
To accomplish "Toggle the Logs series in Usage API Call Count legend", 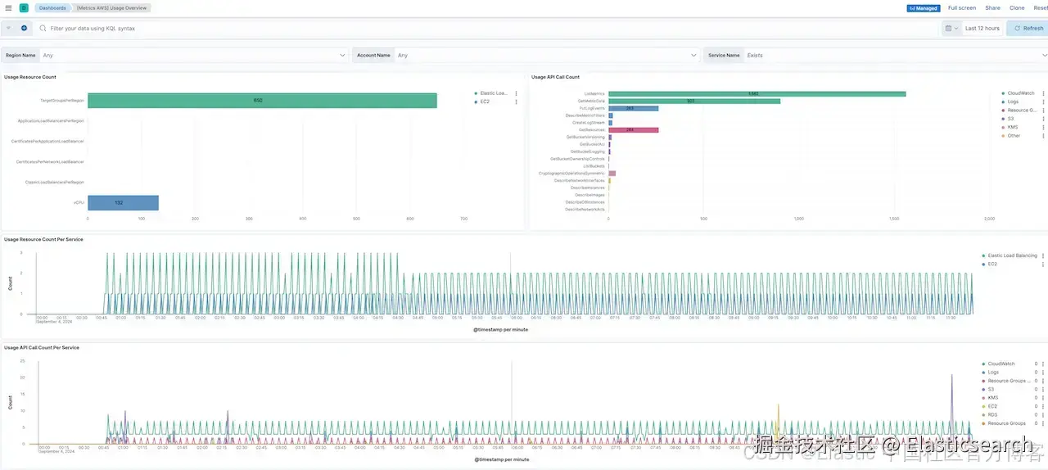I will click(1013, 102).
